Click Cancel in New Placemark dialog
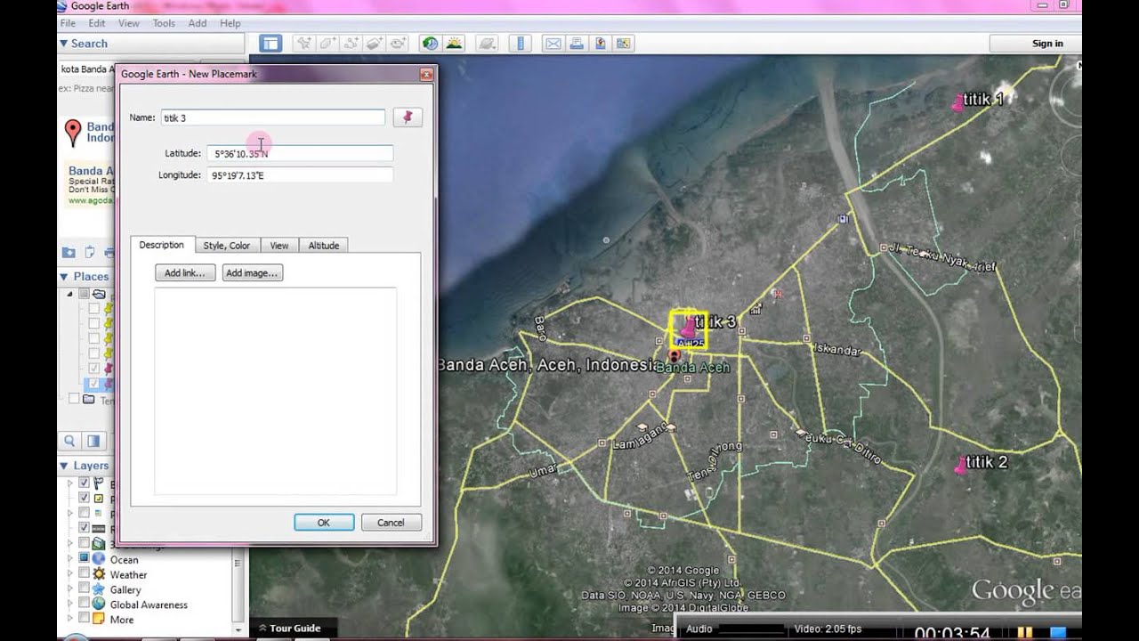The width and height of the screenshot is (1139, 641). (391, 523)
